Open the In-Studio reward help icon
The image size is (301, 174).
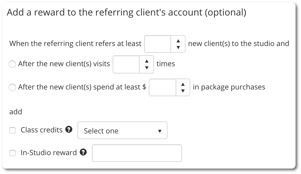coord(83,152)
